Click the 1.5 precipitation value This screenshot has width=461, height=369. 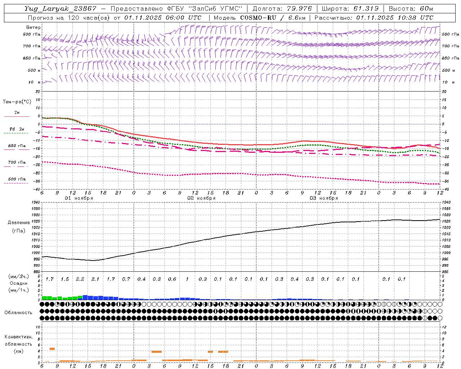coord(64,279)
